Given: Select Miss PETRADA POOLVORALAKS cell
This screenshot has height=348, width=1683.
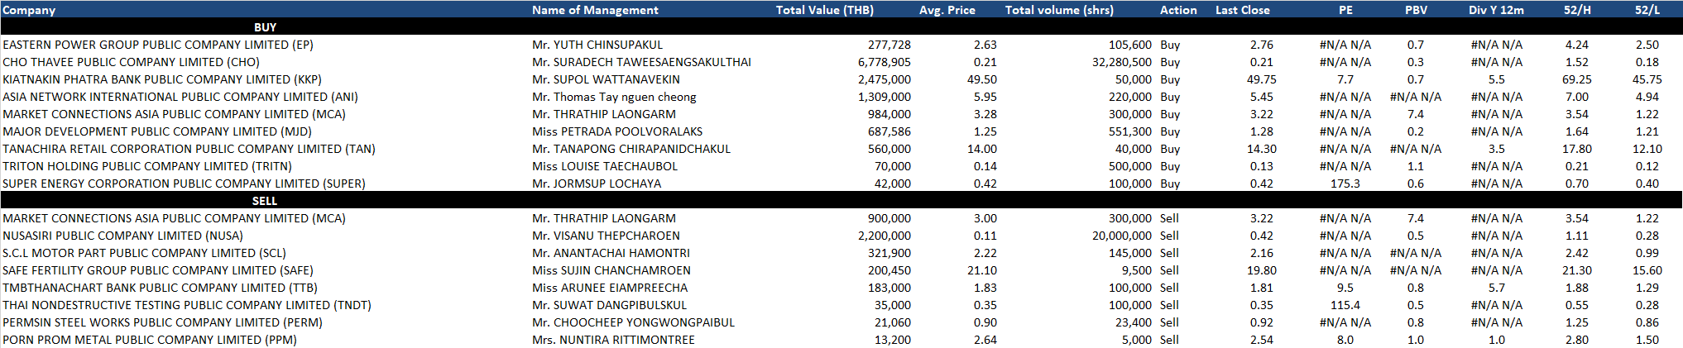Looking at the screenshot, I should tap(617, 131).
